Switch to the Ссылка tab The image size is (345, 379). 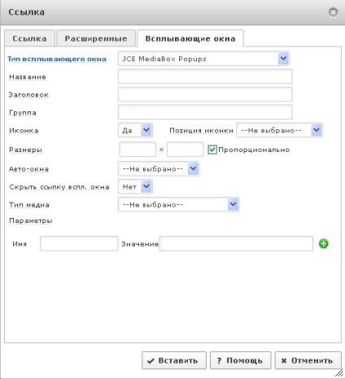pyautogui.click(x=29, y=38)
